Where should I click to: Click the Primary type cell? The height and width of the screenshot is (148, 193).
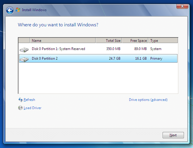click(156, 59)
